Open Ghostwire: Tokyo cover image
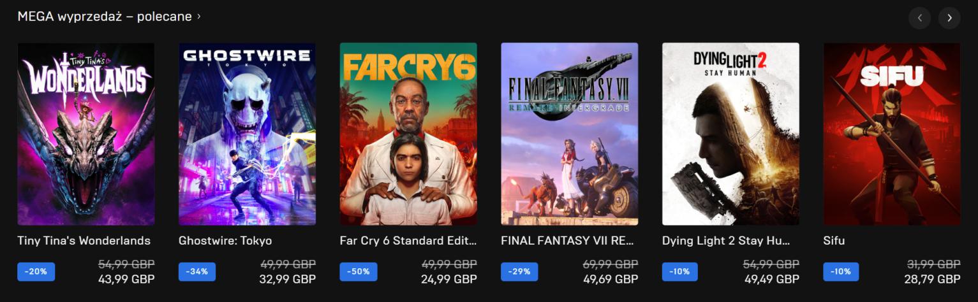Screen dimensions: 978x302 point(247,134)
